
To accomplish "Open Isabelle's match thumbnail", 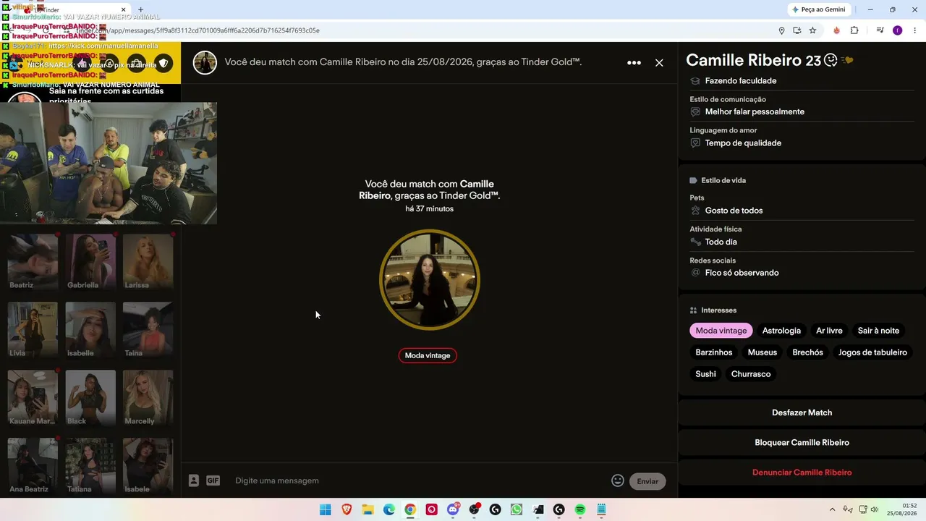I will coord(90,329).
